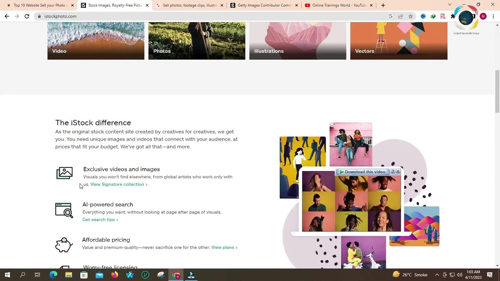
Task: Open the Windows Start menu
Action: (x=7, y=275)
